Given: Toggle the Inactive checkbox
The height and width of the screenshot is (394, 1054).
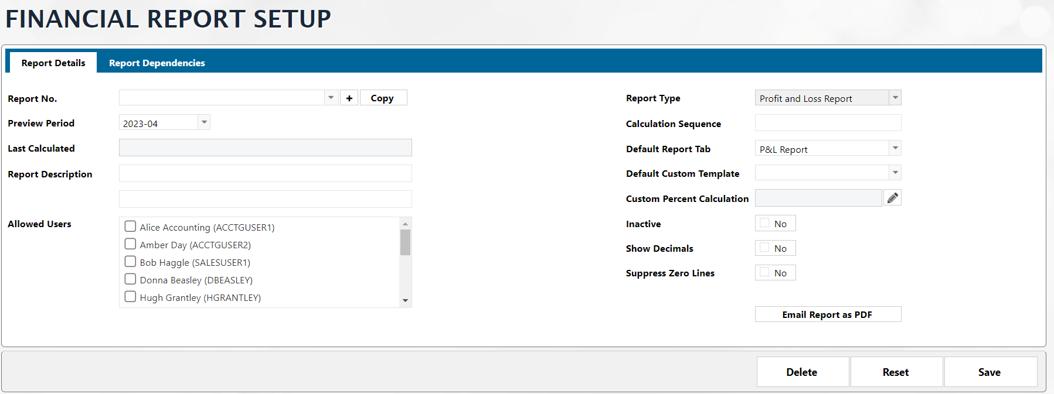Looking at the screenshot, I should click(764, 223).
